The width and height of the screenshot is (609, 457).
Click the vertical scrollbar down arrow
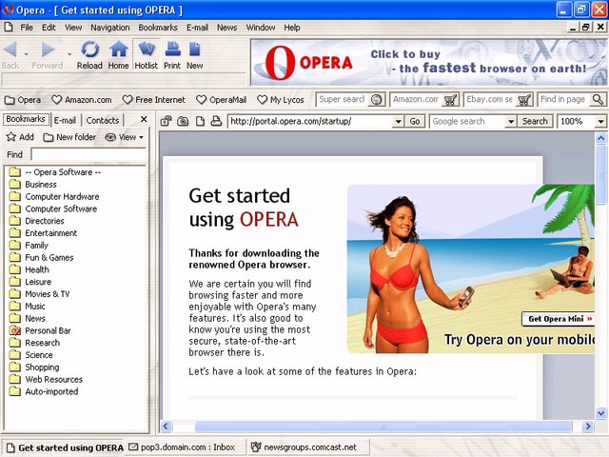(x=600, y=412)
